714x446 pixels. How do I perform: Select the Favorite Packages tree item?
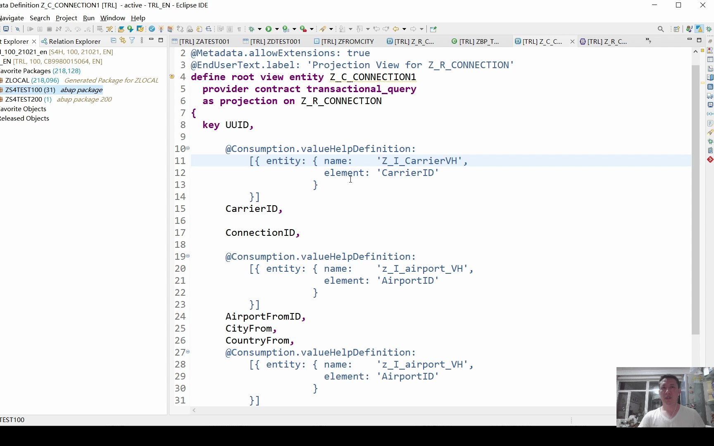(40, 71)
